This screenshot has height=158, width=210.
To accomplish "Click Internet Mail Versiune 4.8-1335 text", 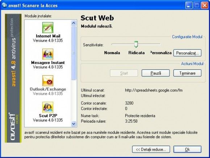I will (x=48, y=40).
